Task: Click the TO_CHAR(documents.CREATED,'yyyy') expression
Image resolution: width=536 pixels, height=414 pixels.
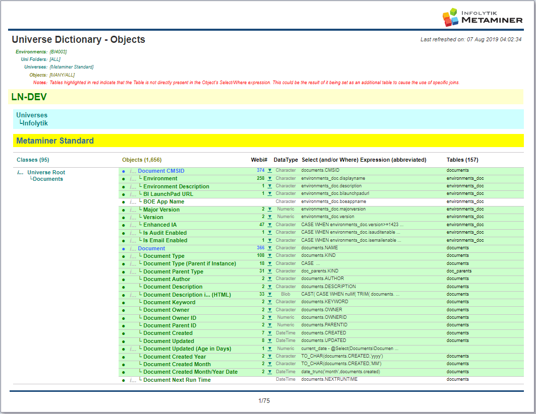Action: click(342, 356)
